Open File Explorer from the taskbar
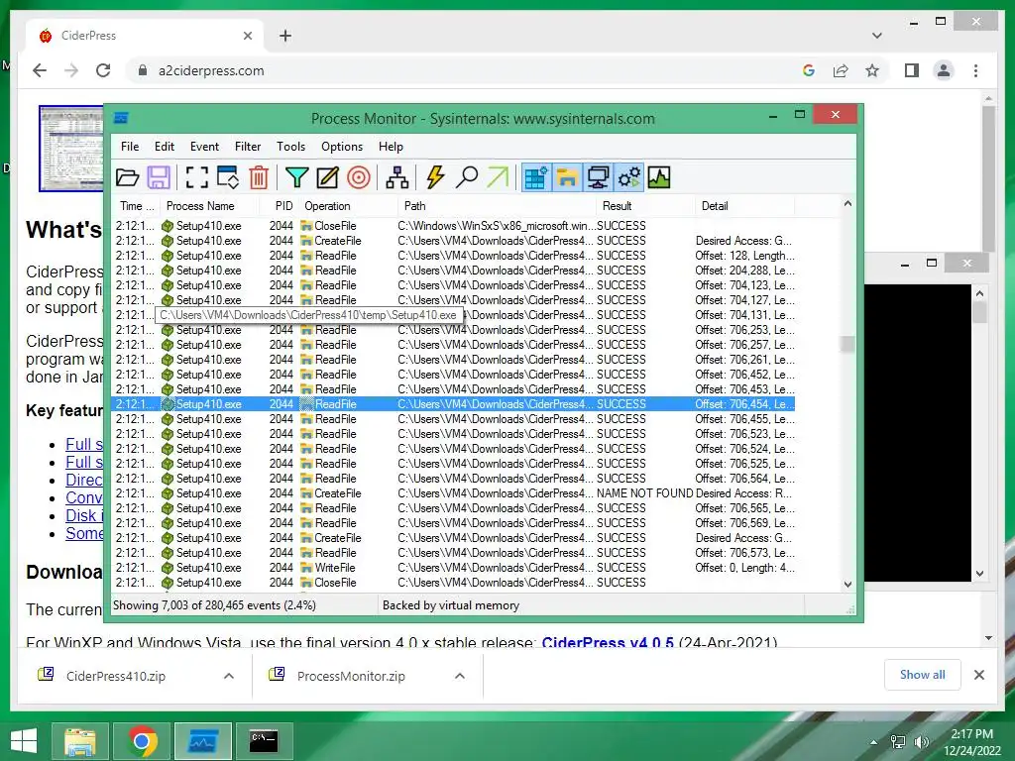1015x761 pixels. pos(80,741)
